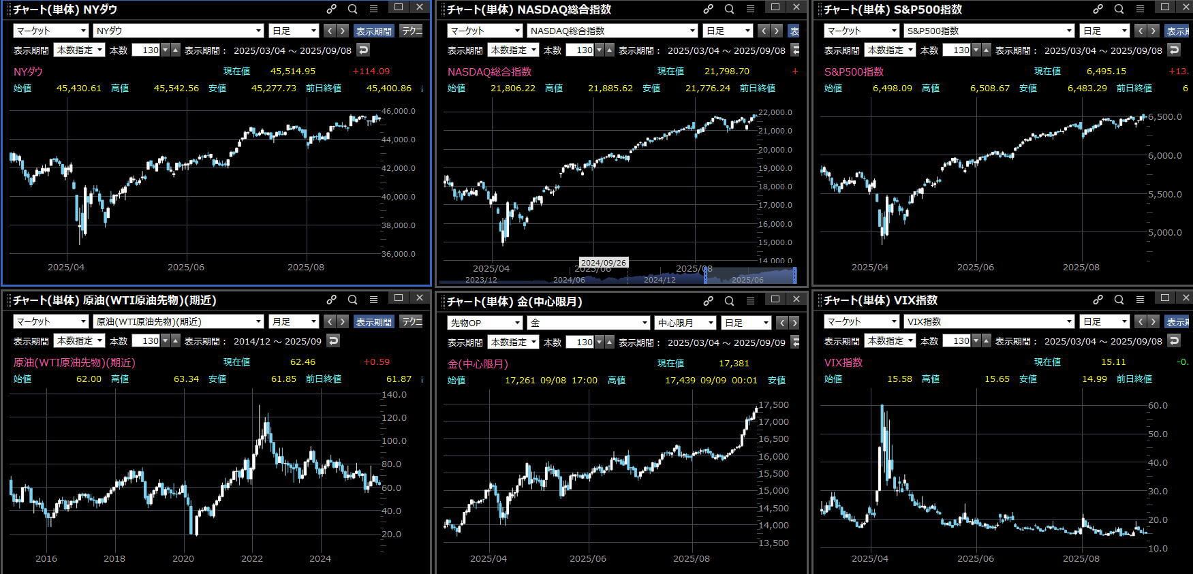The height and width of the screenshot is (574, 1193).
Task: Open hamburger menu in S&P500指数 chart header
Action: [x=1140, y=9]
